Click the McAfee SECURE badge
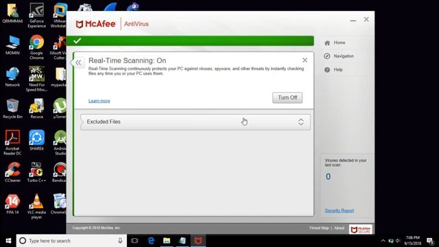439x247 pixels. coord(361,229)
